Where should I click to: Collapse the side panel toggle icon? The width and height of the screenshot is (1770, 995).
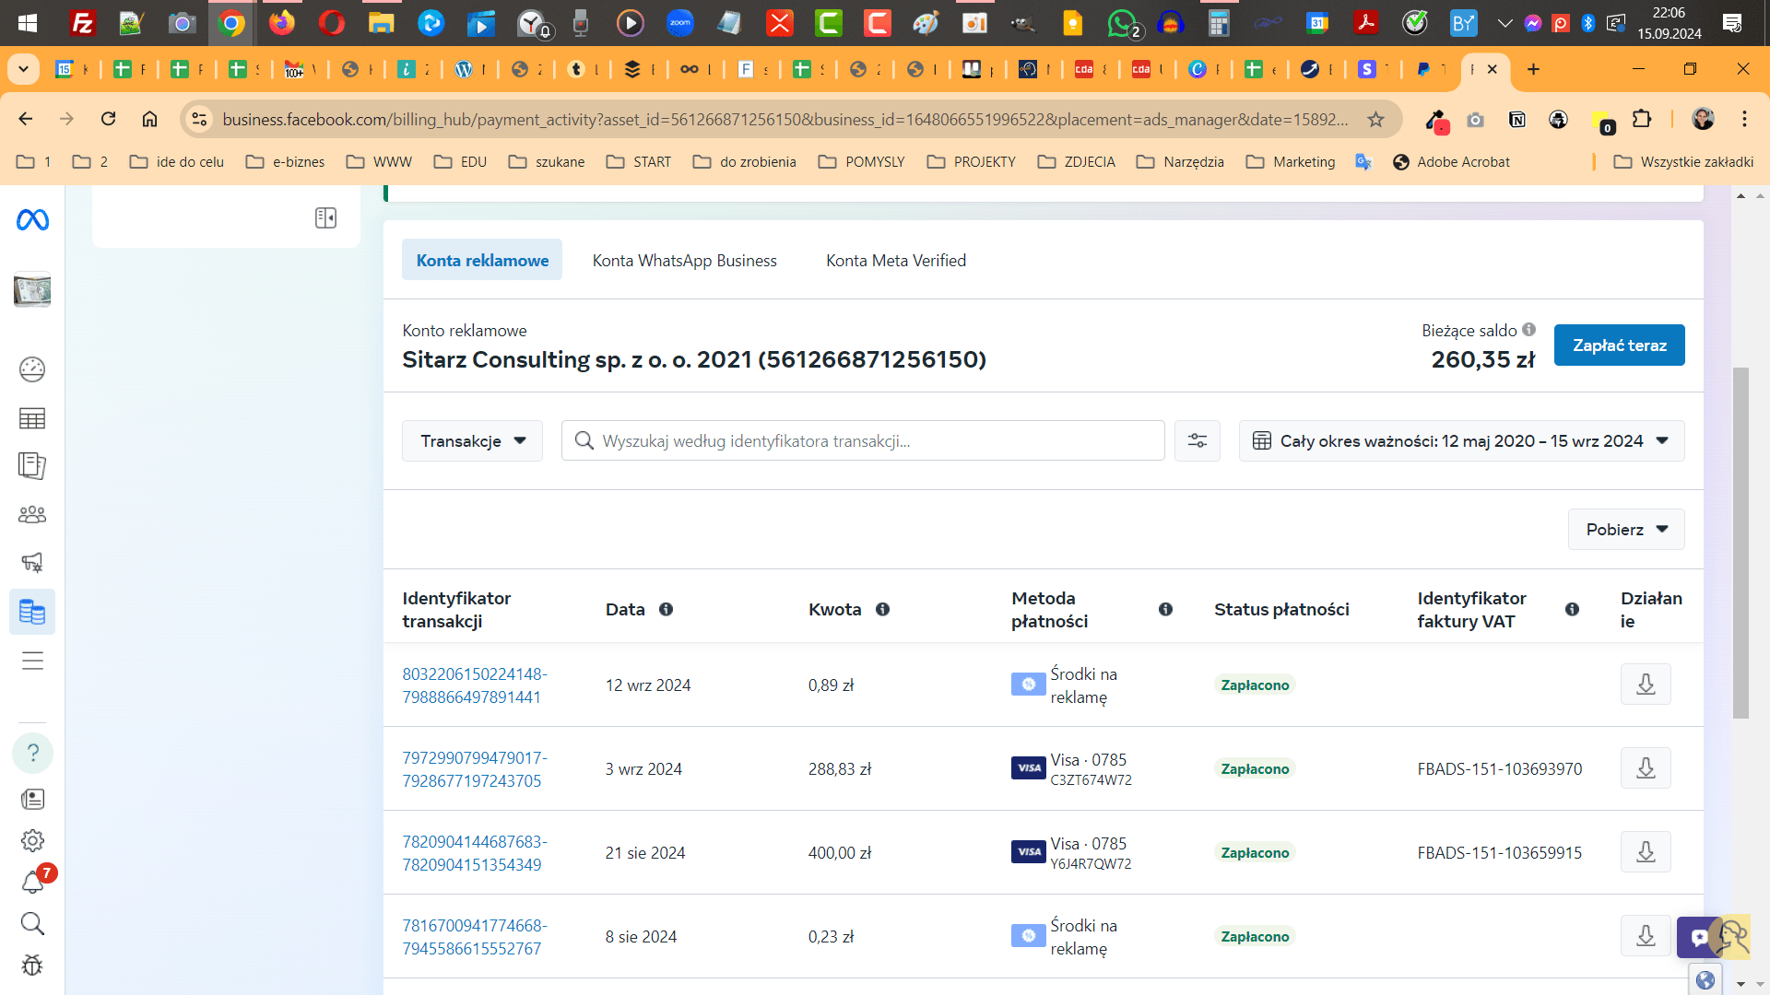click(x=325, y=218)
